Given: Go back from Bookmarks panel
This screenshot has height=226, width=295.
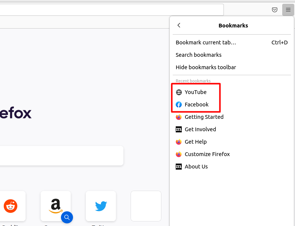Looking at the screenshot, I should pos(179,26).
